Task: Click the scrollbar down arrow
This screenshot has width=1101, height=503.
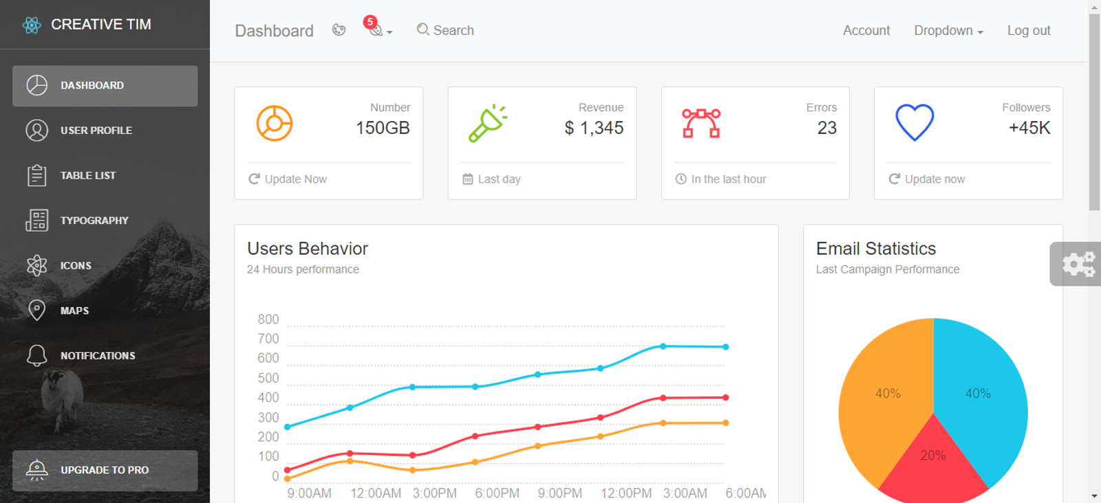Action: coord(1094,496)
